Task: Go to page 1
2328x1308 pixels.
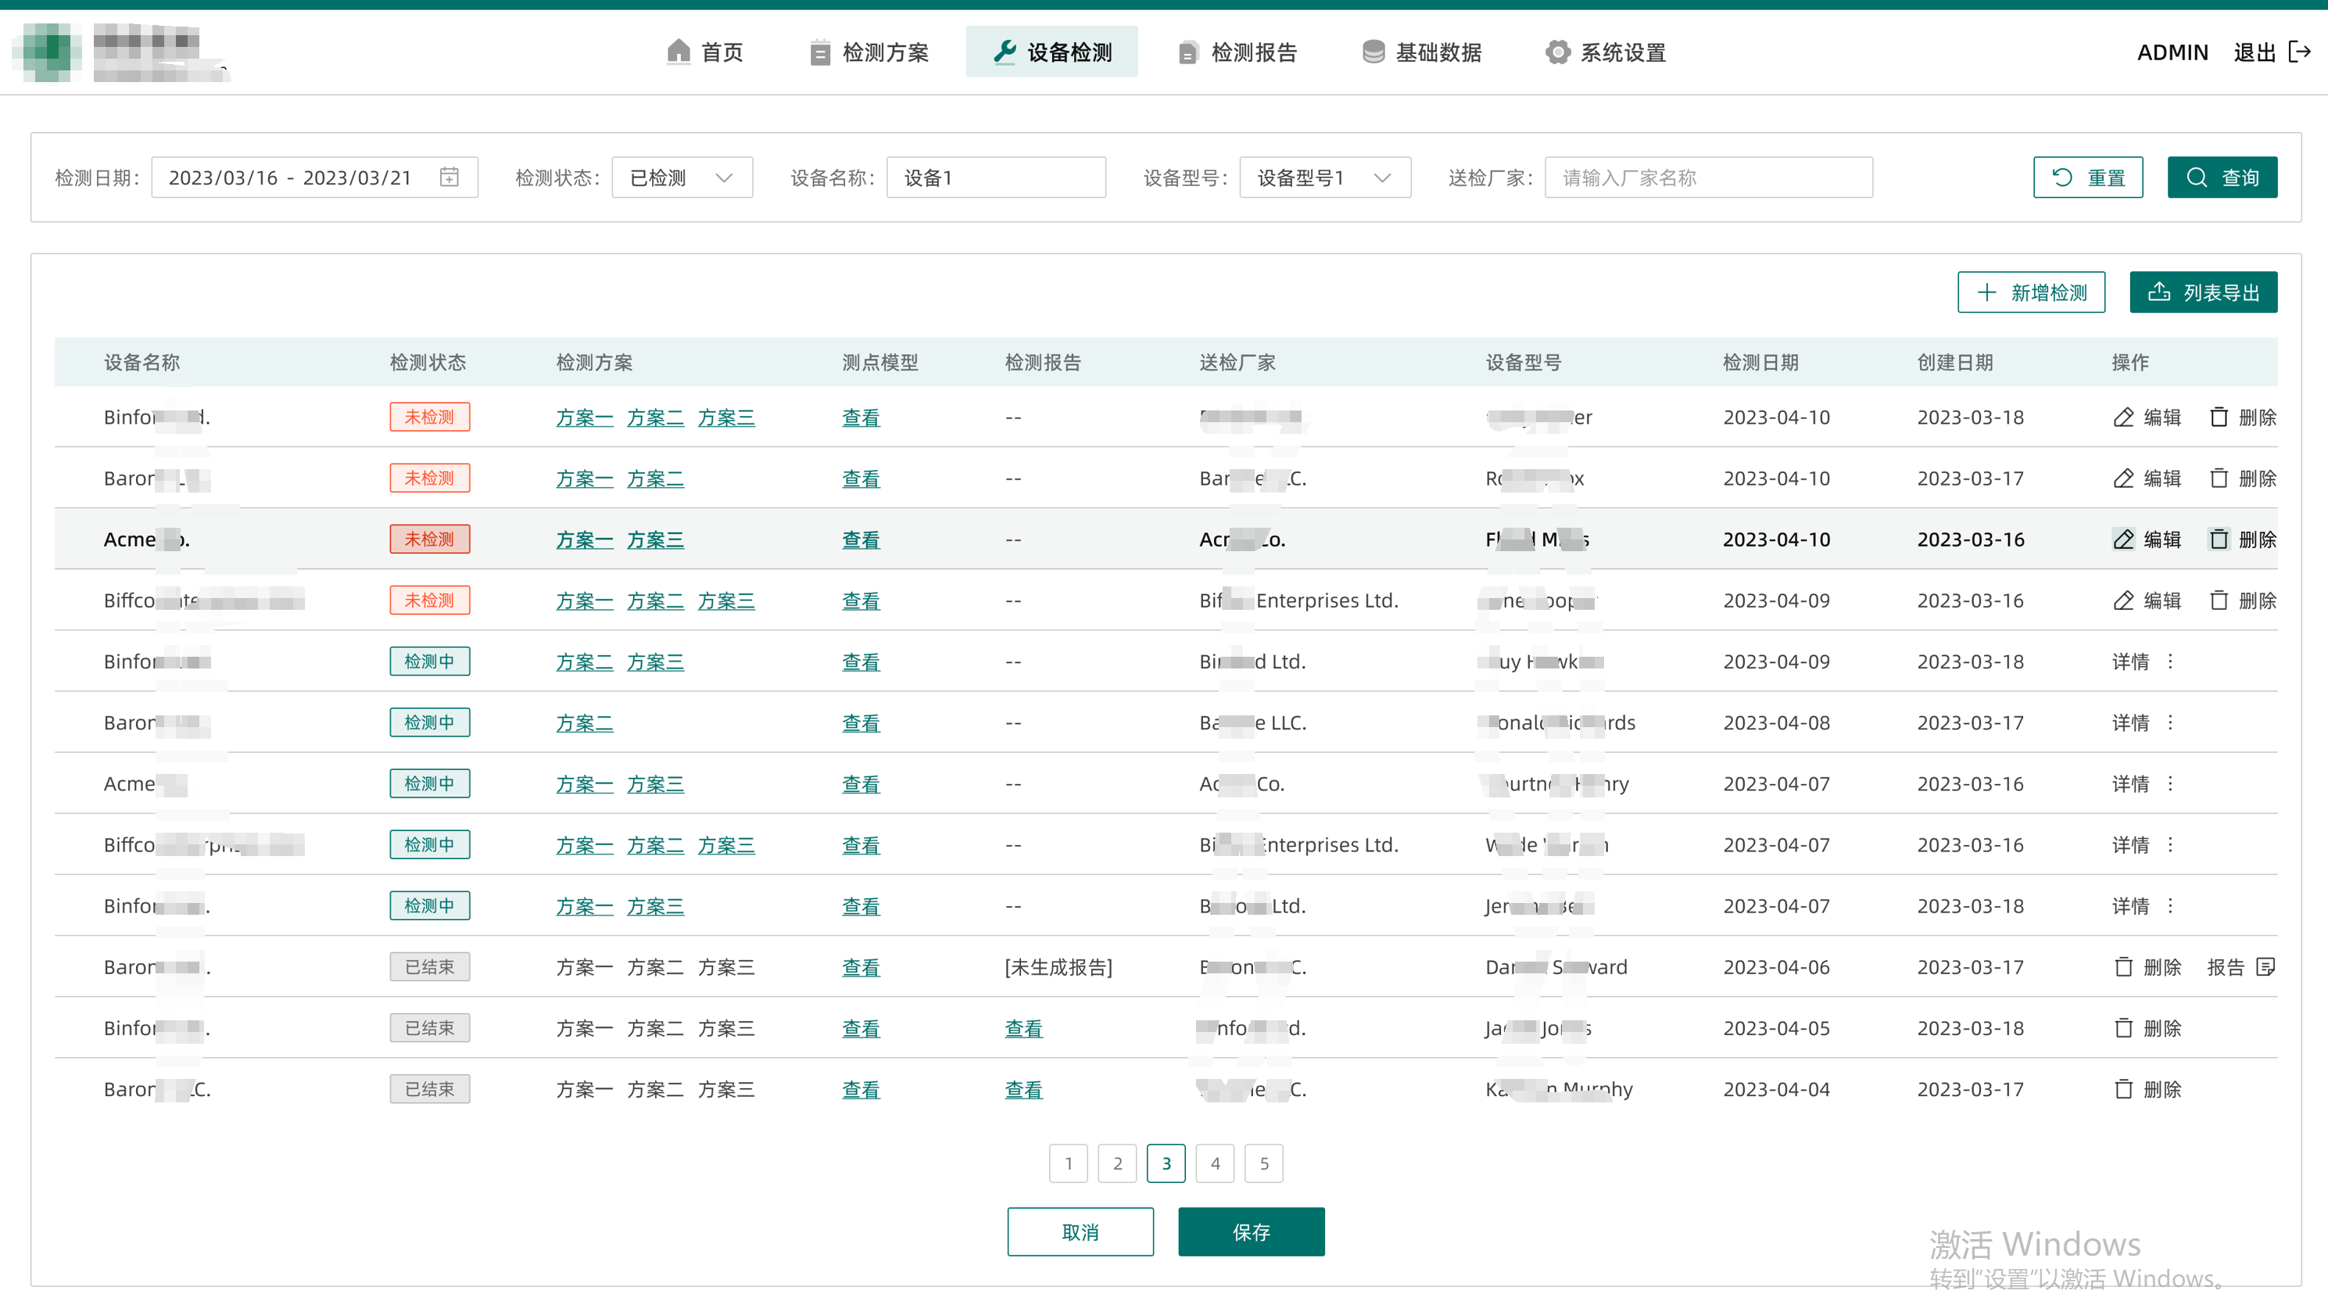Action: pyautogui.click(x=1068, y=1163)
